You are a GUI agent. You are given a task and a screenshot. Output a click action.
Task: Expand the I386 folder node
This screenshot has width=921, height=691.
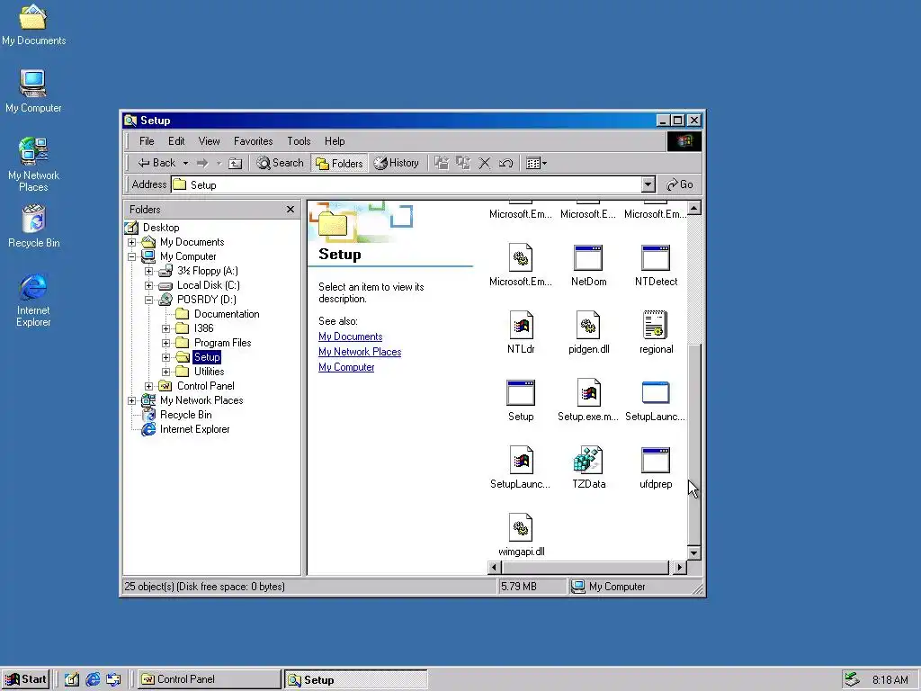(x=165, y=328)
